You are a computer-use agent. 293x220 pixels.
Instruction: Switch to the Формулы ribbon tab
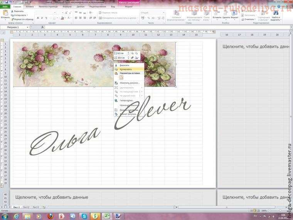pyautogui.click(x=67, y=7)
